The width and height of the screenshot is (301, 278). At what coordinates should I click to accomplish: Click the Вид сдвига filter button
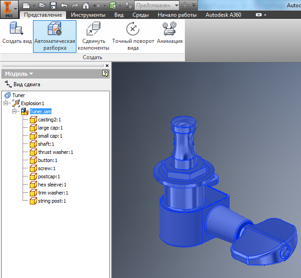pos(23,84)
